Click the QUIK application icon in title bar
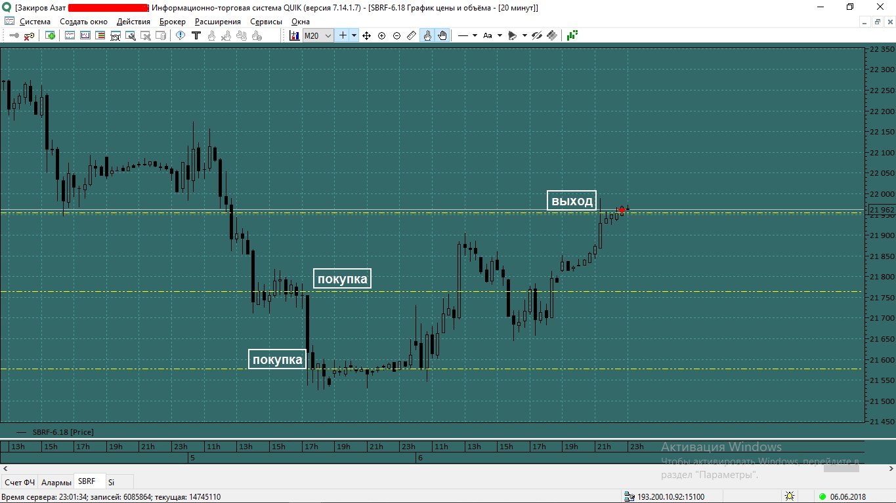 click(7, 7)
